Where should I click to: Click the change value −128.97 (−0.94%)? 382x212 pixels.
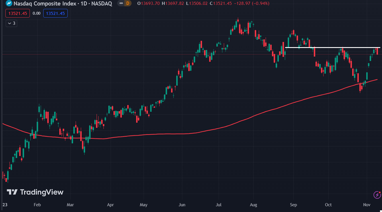[x=251, y=3]
